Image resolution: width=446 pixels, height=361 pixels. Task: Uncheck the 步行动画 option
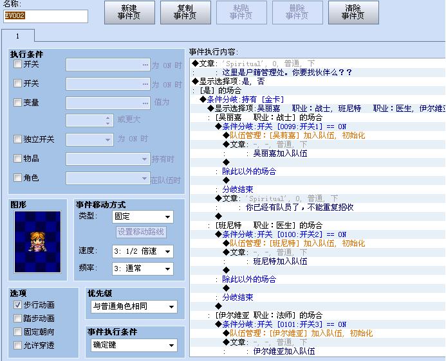17,305
